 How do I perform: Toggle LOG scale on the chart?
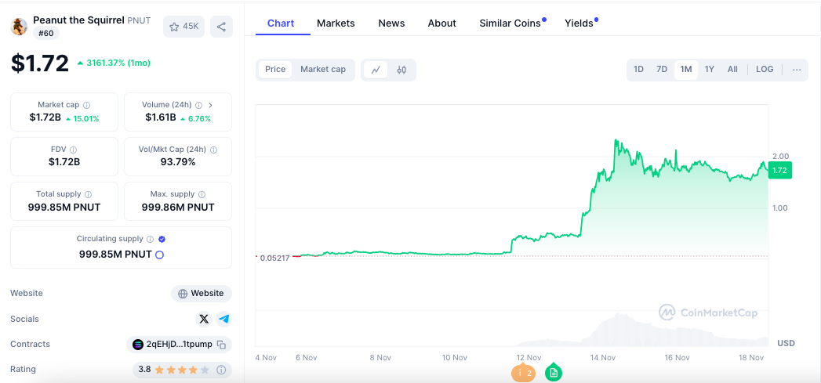pos(765,70)
